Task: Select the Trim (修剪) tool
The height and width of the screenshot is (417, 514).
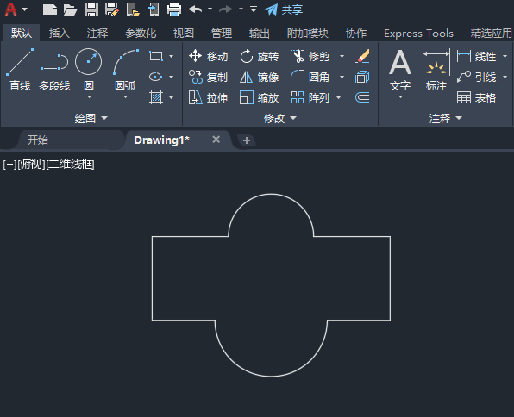Action: [310, 56]
